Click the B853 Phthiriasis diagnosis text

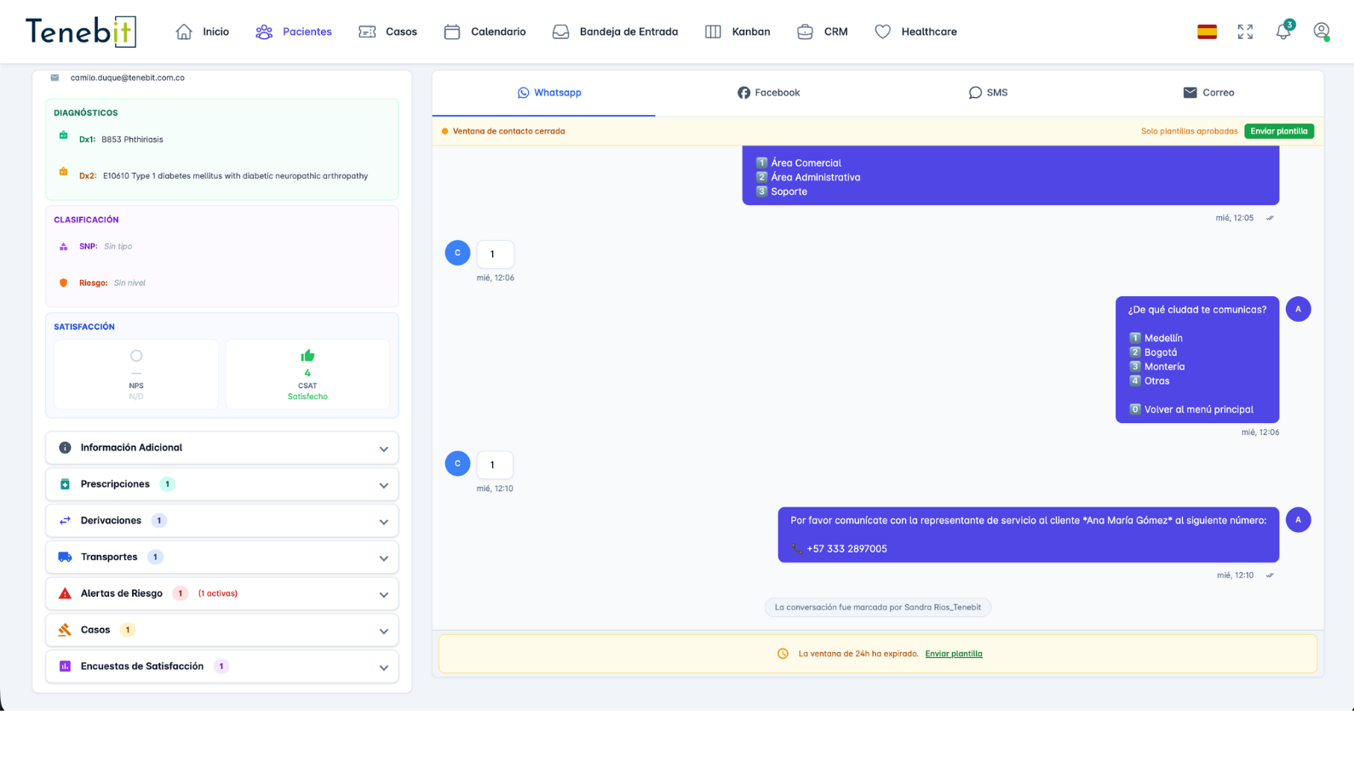tap(132, 140)
